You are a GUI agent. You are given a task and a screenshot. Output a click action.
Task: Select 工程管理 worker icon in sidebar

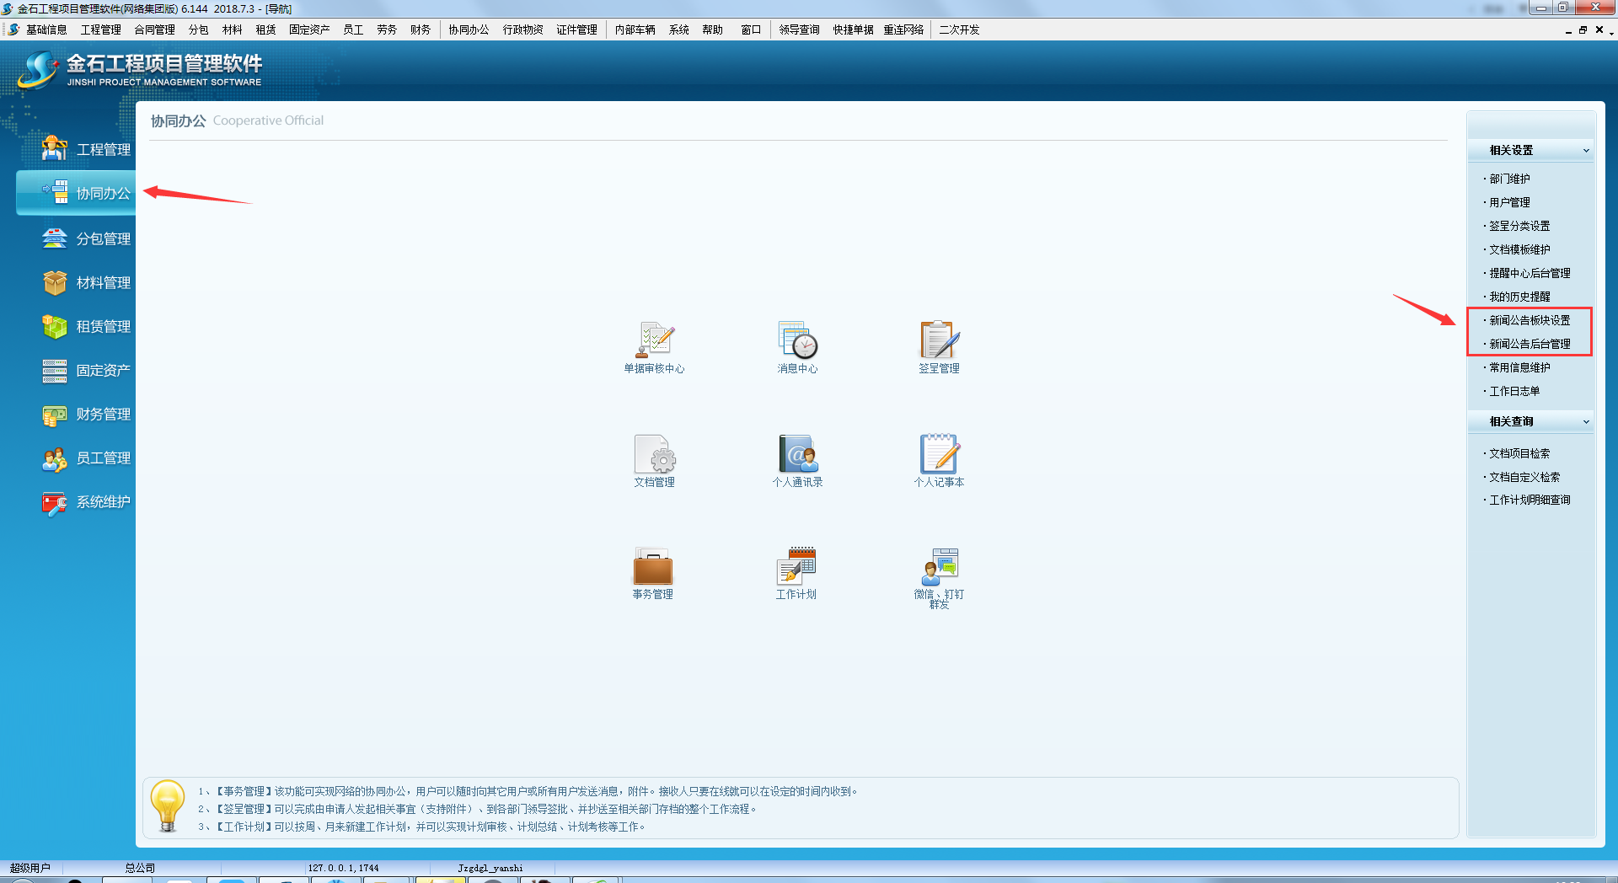point(55,149)
